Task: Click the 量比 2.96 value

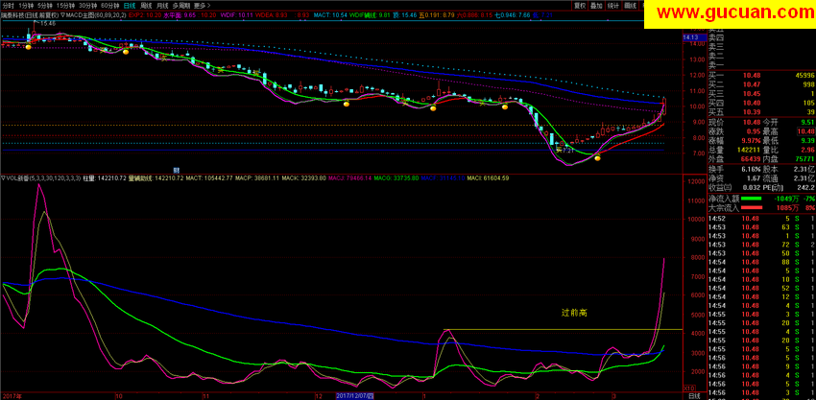Action: [807, 150]
